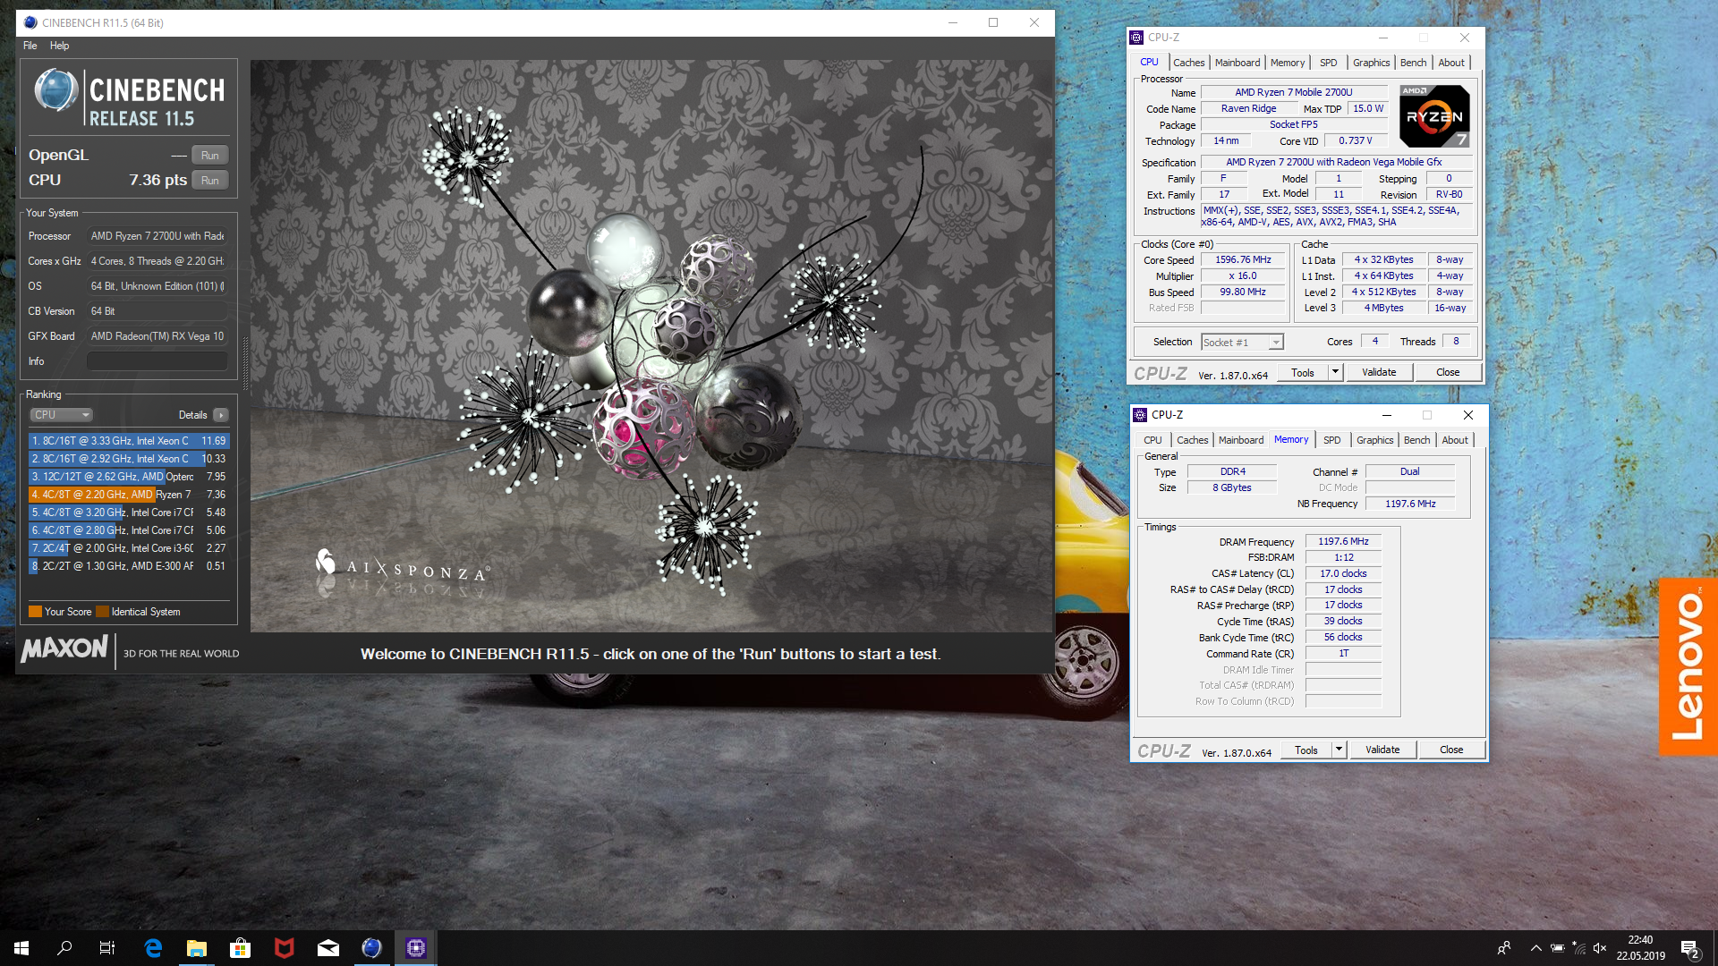Click Validate in bottom CPU-Z
The height and width of the screenshot is (966, 1718).
tap(1382, 750)
